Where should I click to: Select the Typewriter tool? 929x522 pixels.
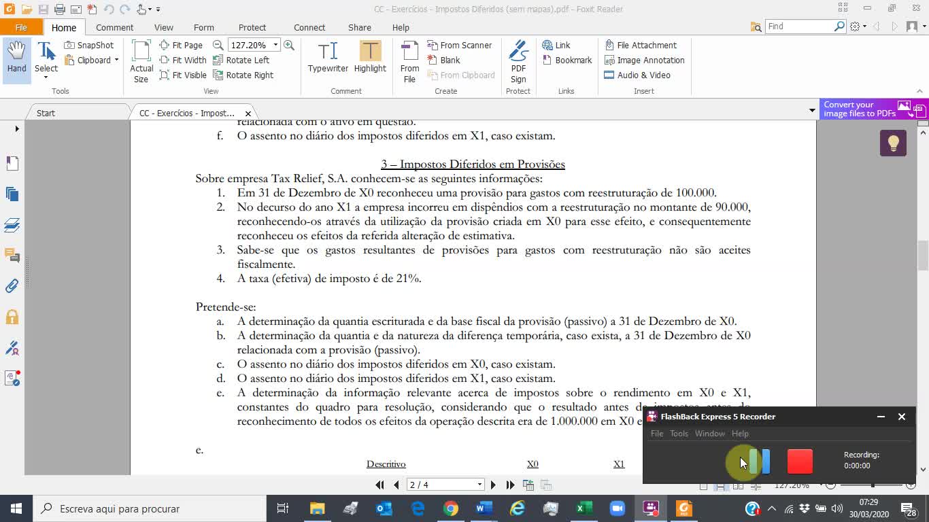coord(328,57)
